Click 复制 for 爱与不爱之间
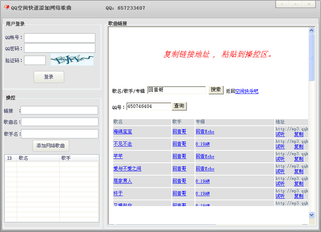 coord(299,171)
